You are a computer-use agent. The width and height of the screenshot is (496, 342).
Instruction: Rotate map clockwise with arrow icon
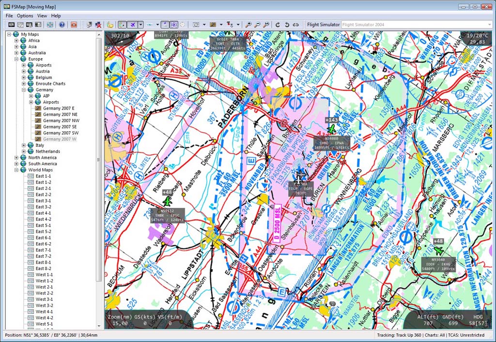coord(278,25)
